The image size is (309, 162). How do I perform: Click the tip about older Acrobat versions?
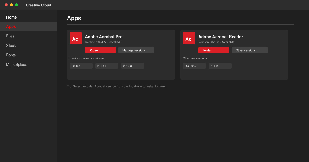(x=116, y=86)
